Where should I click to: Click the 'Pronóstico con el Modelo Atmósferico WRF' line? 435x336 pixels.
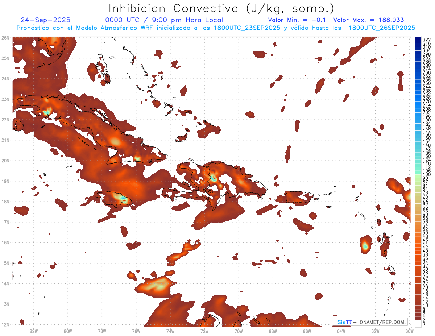(x=216, y=28)
